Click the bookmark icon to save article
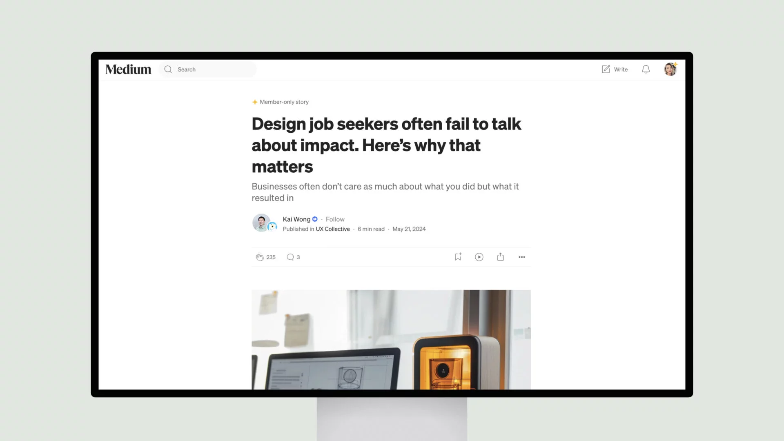The width and height of the screenshot is (784, 441). click(458, 257)
